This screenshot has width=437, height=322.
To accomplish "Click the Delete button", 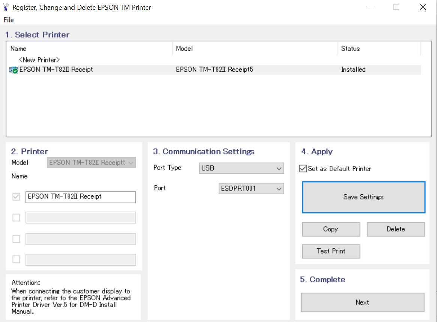I will click(x=396, y=229).
